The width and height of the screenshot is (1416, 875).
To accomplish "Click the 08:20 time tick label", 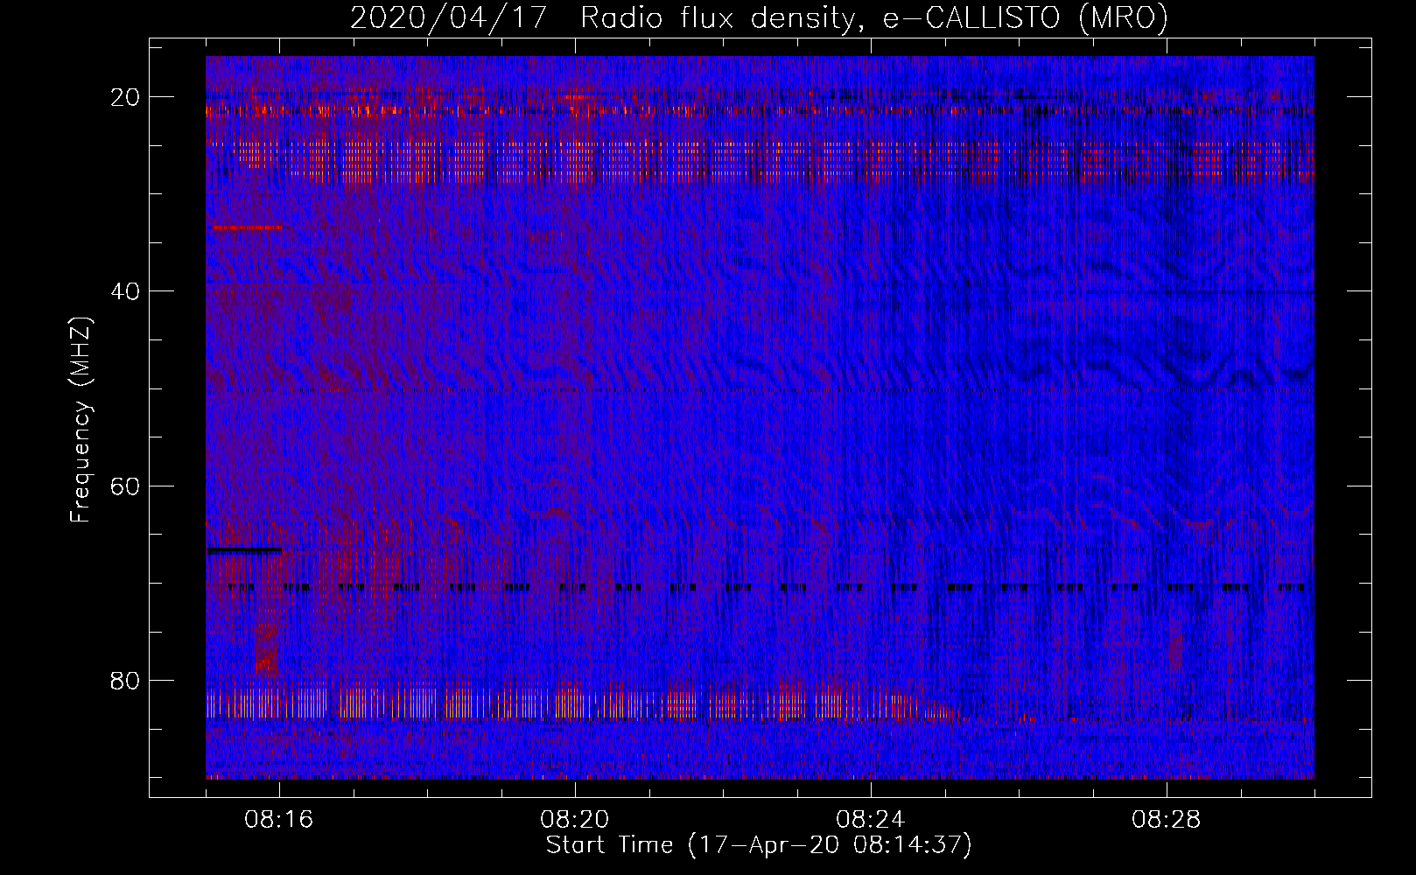I will (x=575, y=820).
